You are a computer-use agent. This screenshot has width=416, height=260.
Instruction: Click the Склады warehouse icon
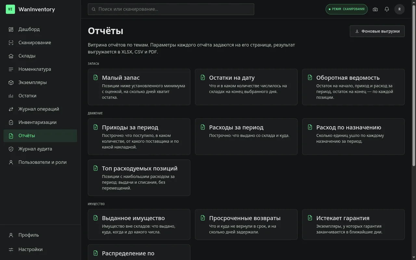pyautogui.click(x=11, y=56)
